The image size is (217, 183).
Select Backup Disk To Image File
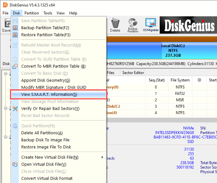click(x=45, y=140)
